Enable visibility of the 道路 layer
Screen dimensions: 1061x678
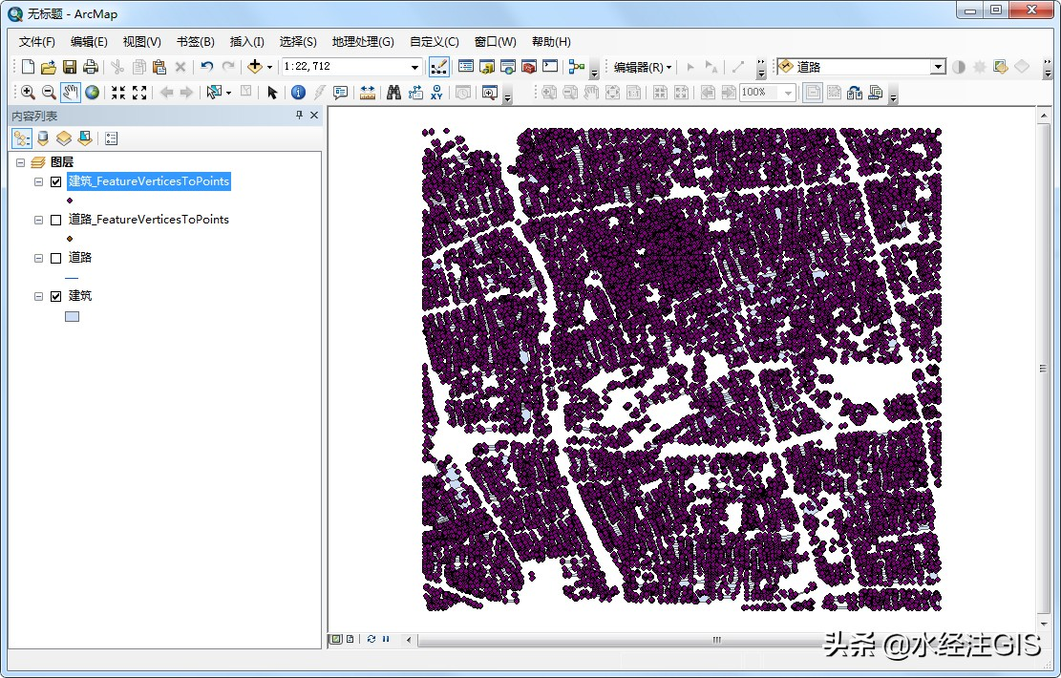54,258
